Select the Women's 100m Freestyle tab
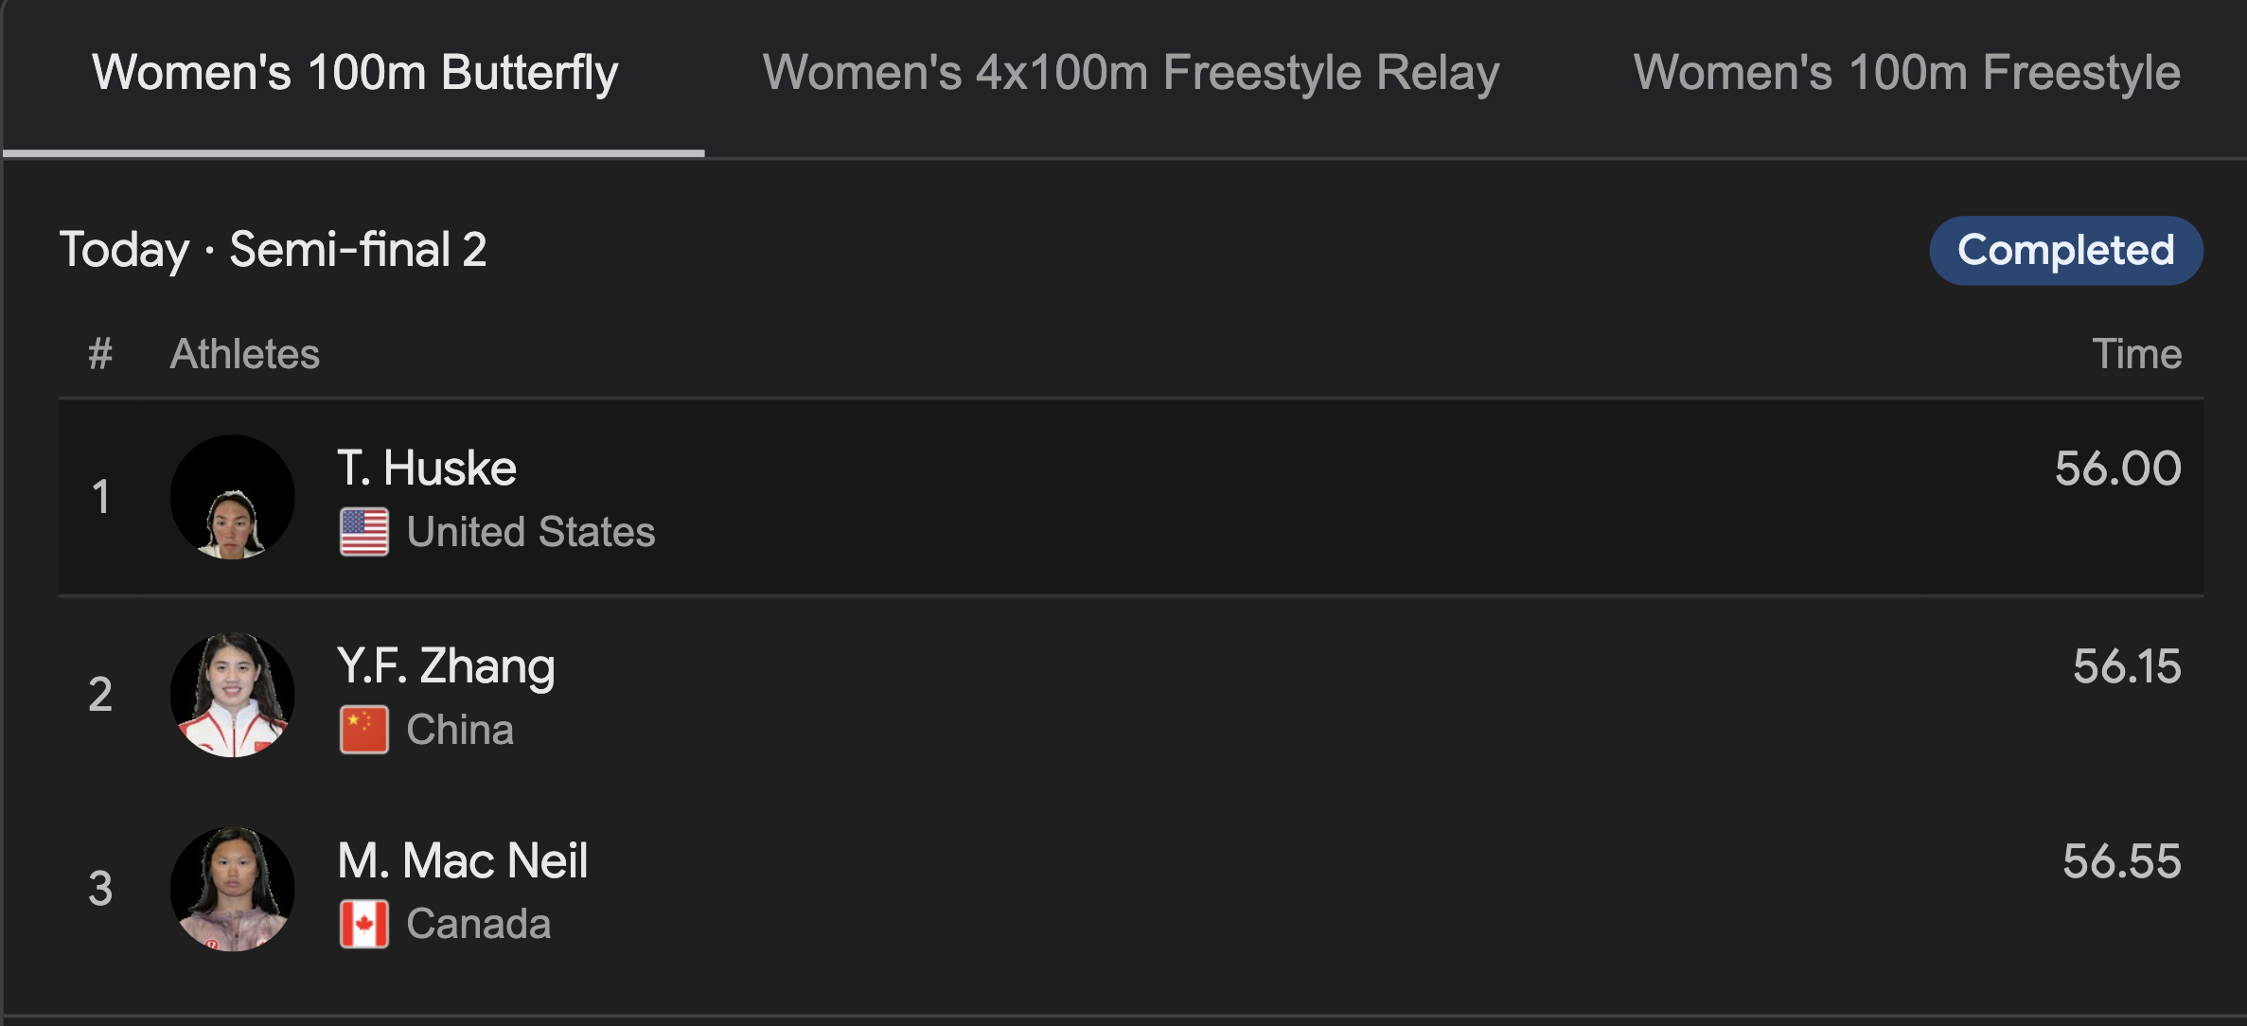Image resolution: width=2247 pixels, height=1026 pixels. point(1906,73)
